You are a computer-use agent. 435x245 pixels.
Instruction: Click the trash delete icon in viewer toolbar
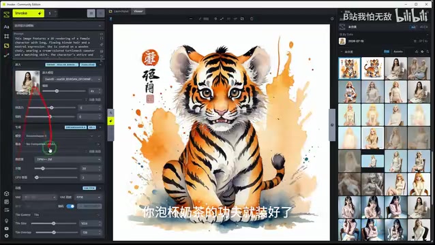coord(252,19)
